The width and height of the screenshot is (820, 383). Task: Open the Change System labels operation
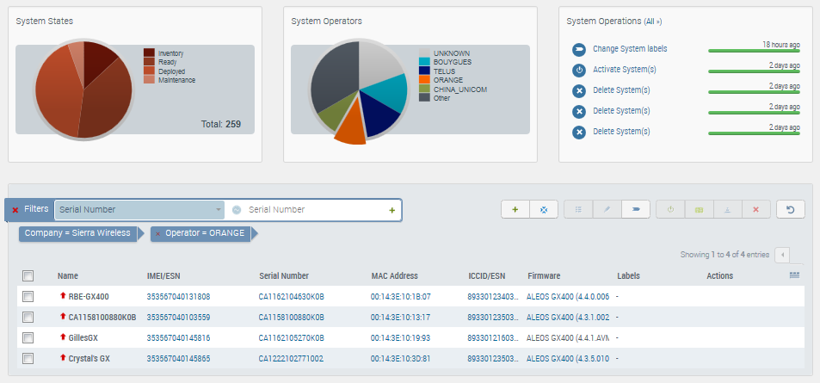[629, 49]
